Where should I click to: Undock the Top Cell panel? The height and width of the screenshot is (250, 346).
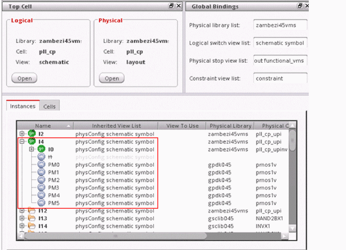171,6
